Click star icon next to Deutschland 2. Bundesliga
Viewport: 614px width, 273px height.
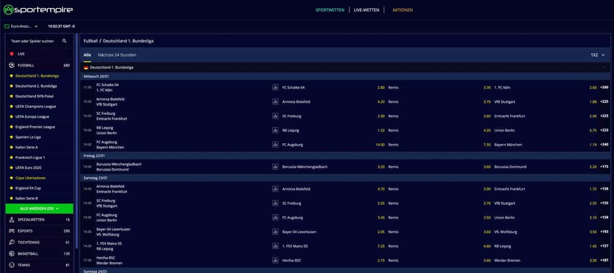click(x=11, y=86)
